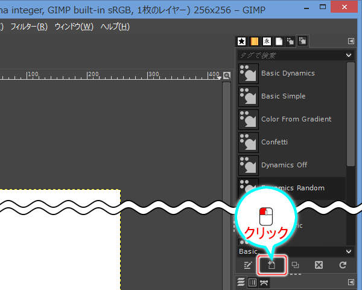Select Basic Dynamics in the list
This screenshot has height=290, width=362.
(288, 73)
